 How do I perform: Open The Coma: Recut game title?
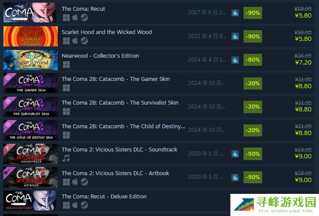click(x=83, y=9)
